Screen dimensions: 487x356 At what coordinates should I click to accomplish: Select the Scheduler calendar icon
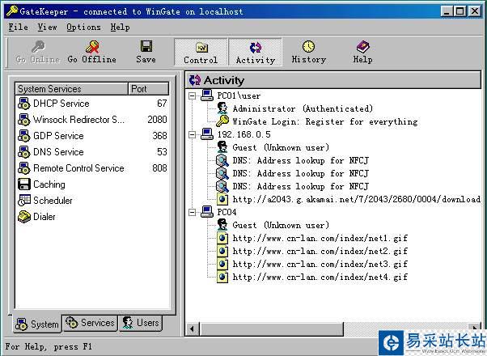pyautogui.click(x=24, y=201)
